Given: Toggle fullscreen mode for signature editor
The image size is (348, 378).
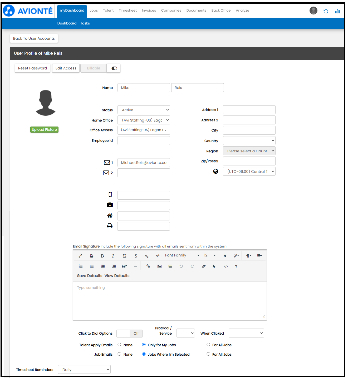Looking at the screenshot, I should click(x=80, y=256).
